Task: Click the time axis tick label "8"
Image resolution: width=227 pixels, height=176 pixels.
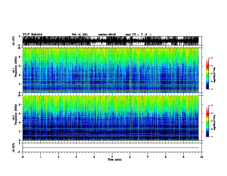Action: click(166, 157)
